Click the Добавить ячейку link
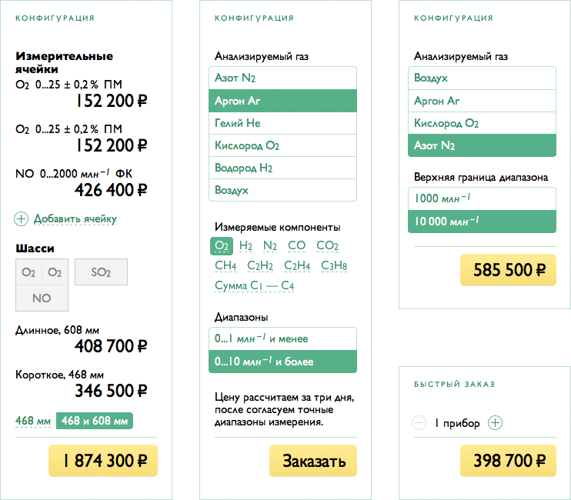The width and height of the screenshot is (571, 500). coord(75,219)
